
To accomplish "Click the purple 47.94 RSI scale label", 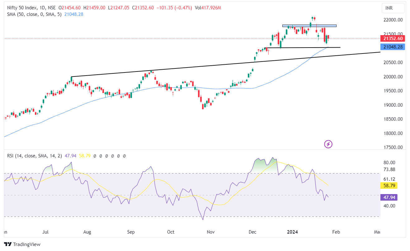I will [389, 198].
